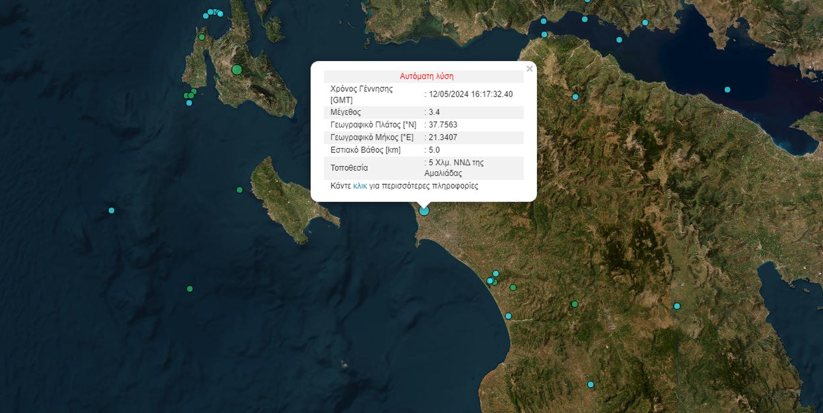Select the cyan marker inland right of the popup
Screen dimensions: 823x413
tap(575, 97)
